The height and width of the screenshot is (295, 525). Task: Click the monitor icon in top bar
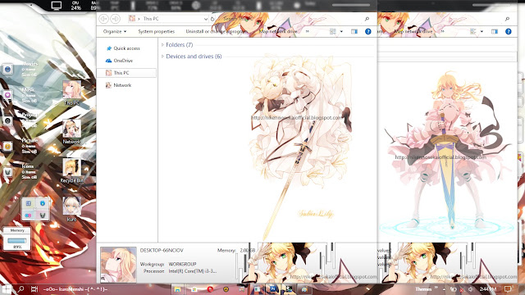point(56,6)
